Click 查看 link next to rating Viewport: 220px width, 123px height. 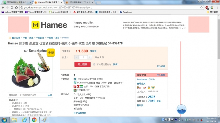pos(159,101)
